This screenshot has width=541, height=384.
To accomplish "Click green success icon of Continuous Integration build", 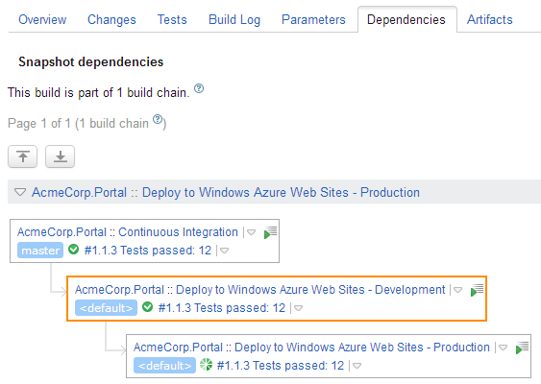I will [73, 250].
